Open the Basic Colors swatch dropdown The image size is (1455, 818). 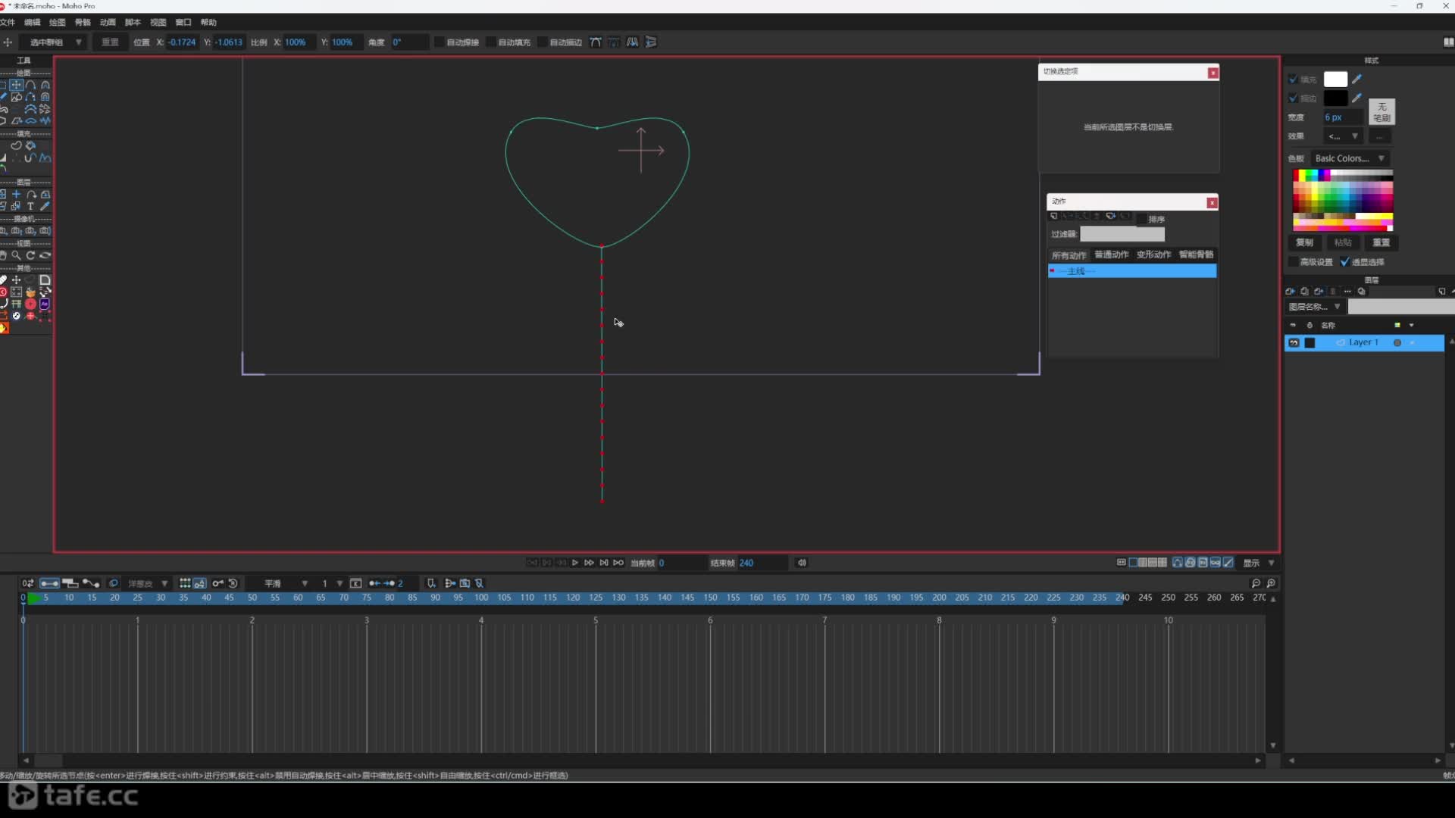(1350, 158)
